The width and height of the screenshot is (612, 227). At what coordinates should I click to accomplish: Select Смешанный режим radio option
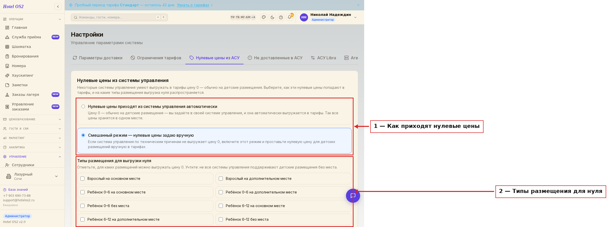coord(83,135)
